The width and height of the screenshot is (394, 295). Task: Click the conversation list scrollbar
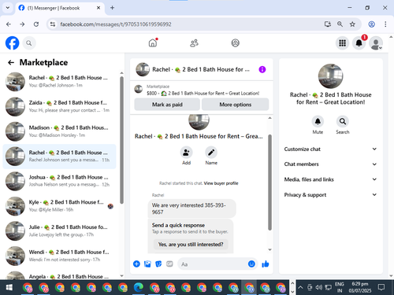point(121,140)
